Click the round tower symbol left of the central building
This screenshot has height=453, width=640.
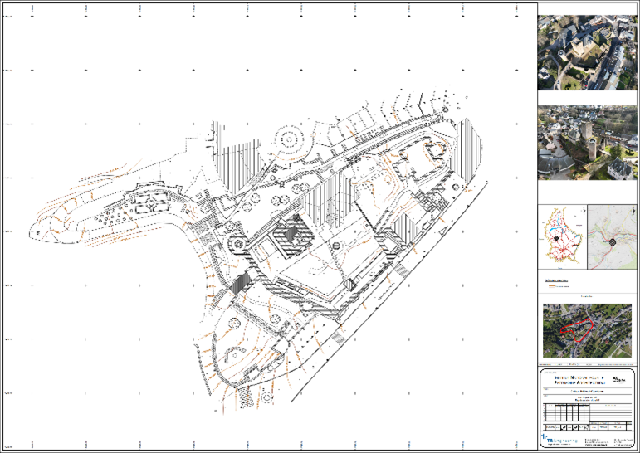click(239, 243)
